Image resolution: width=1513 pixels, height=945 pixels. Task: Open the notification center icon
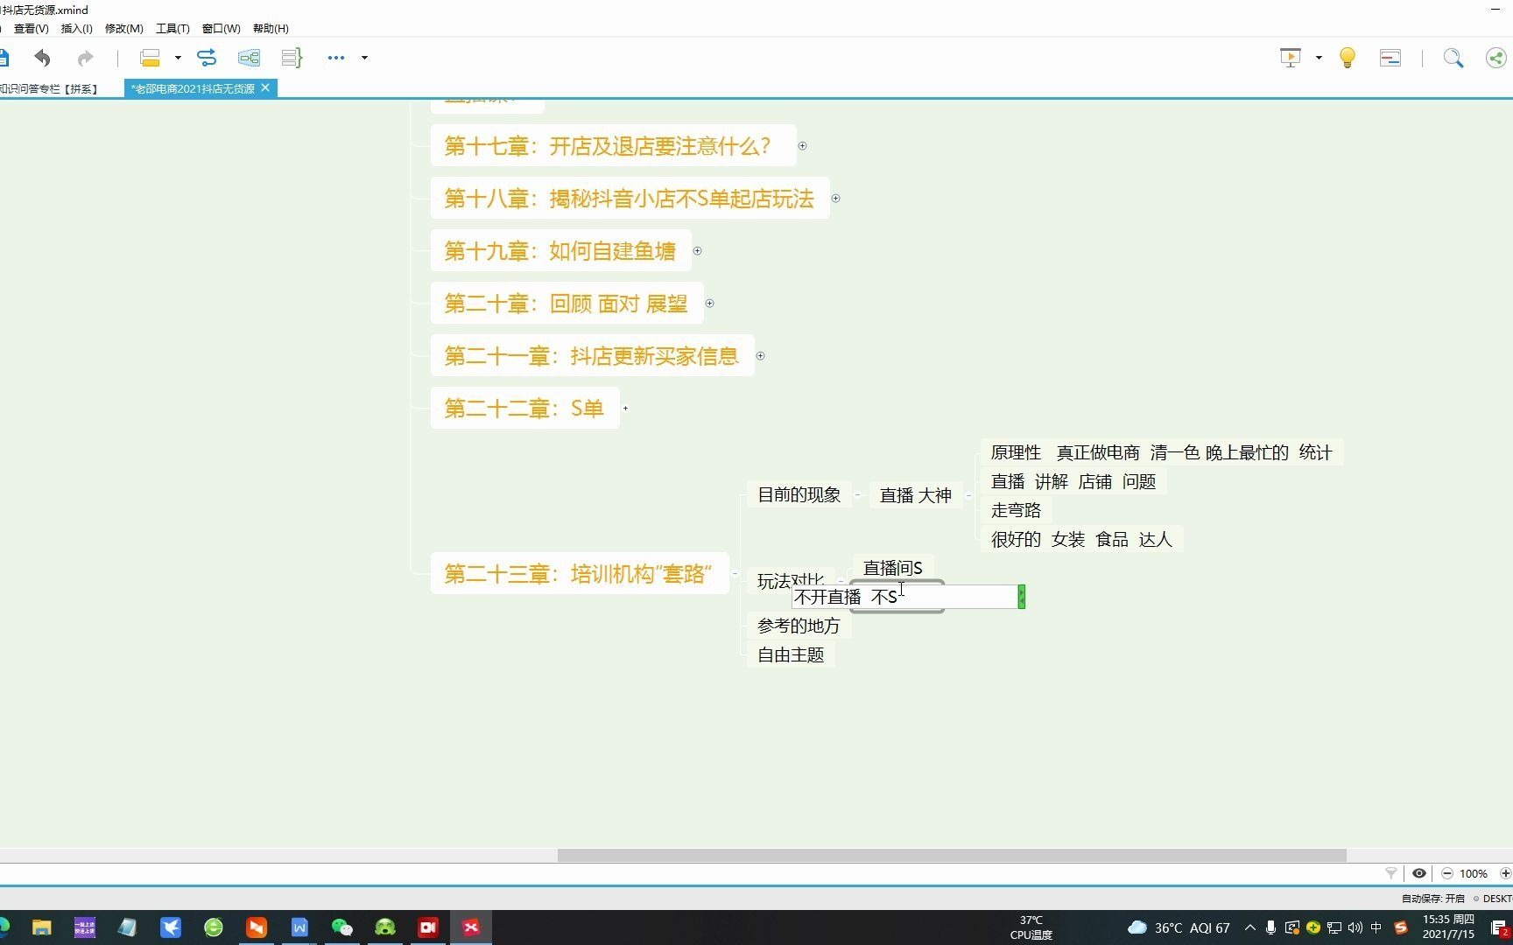[1500, 927]
